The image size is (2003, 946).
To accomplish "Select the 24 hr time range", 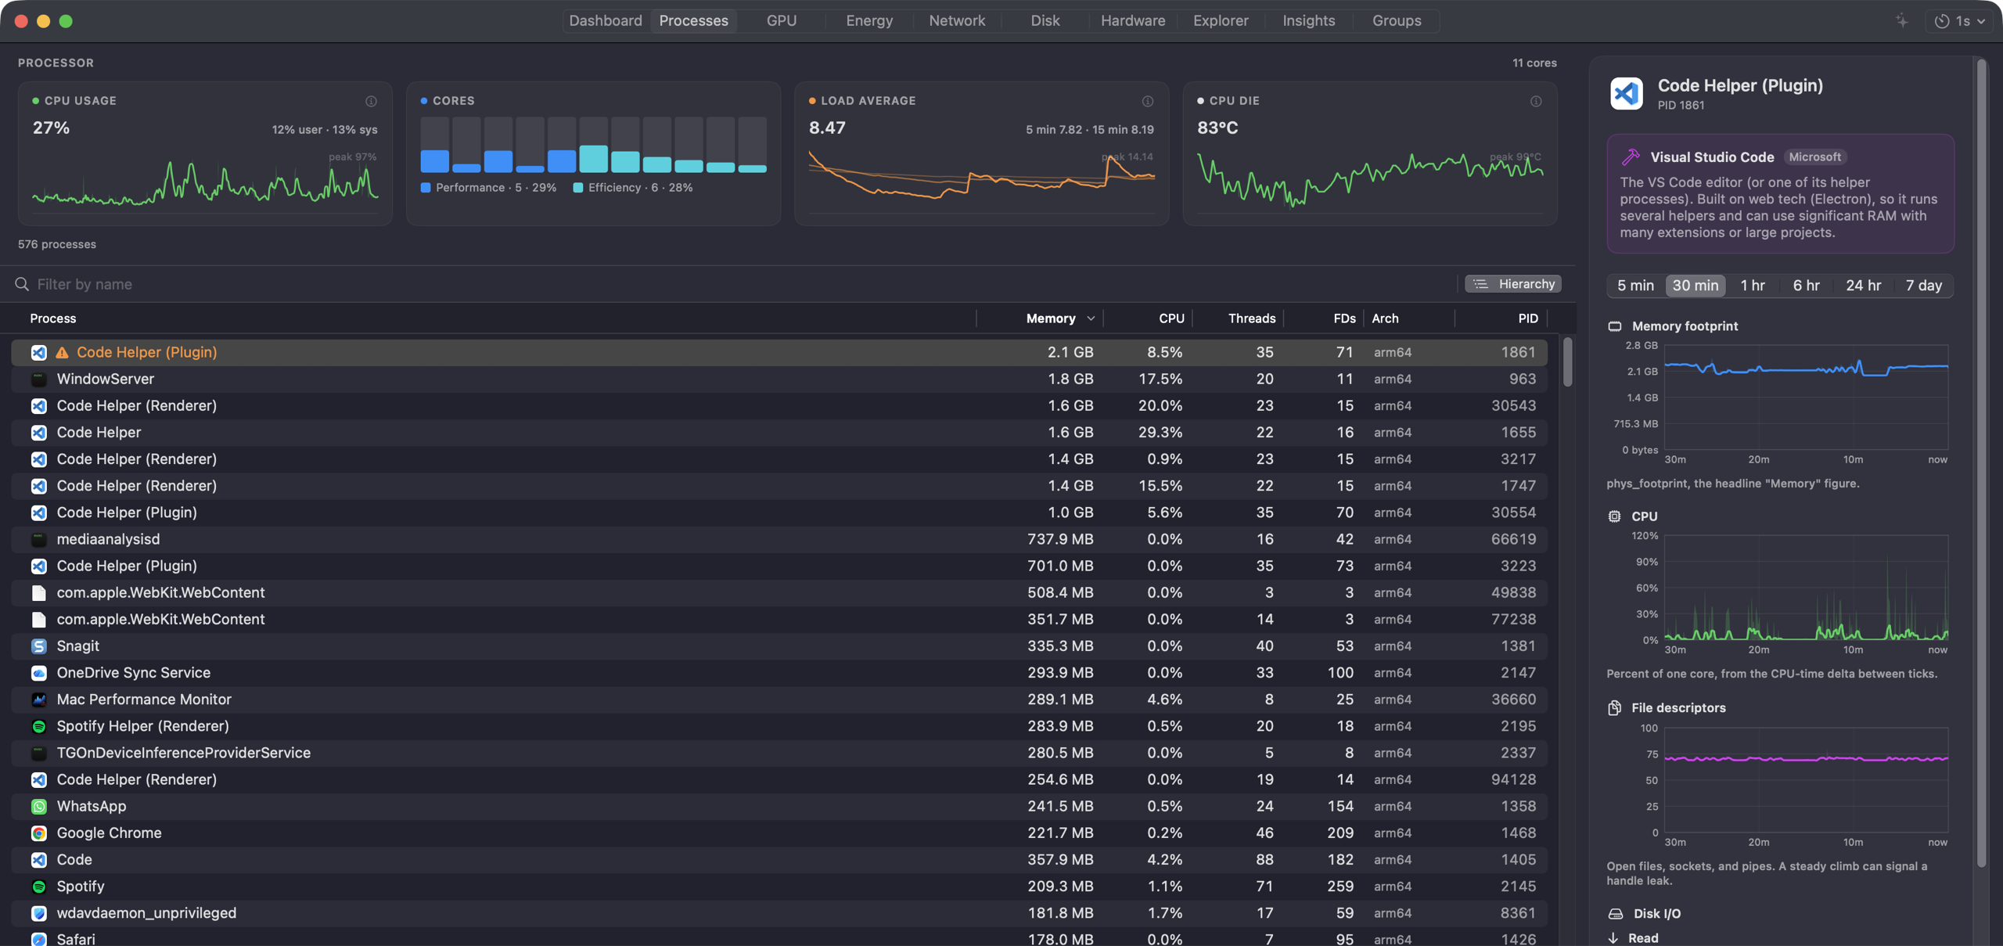I will pyautogui.click(x=1863, y=286).
